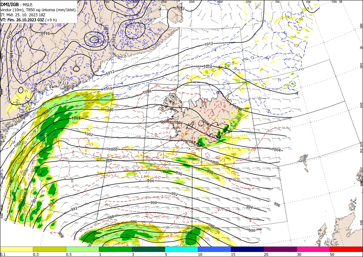Click the '25W' longitude label at top
363x257 pixels.
tap(164, 2)
